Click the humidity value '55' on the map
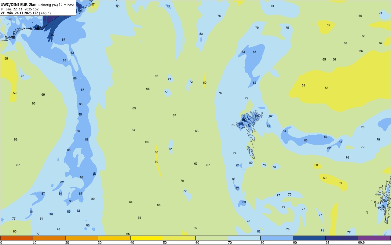Image resolution: width=391 pixels, height=245 pixels. pos(6,58)
